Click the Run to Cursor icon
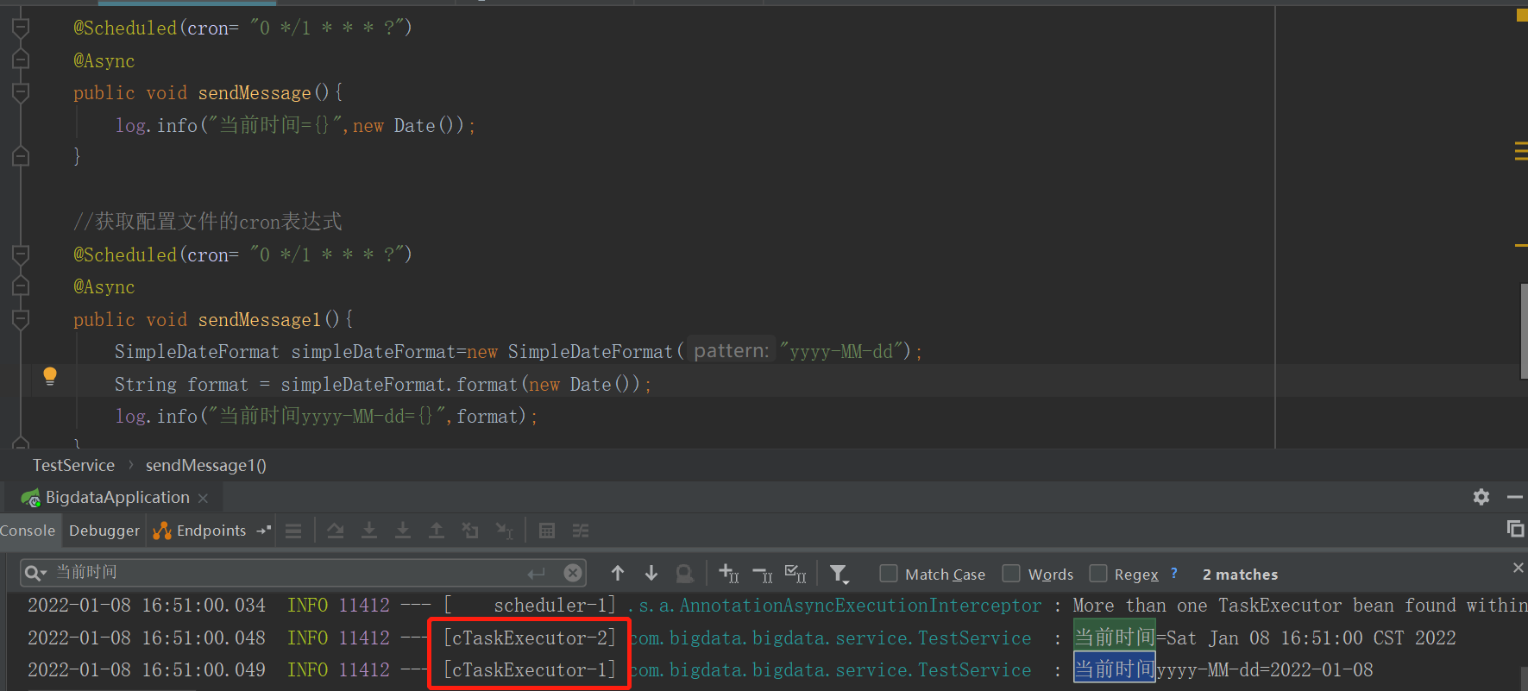Viewport: 1528px width, 691px height. [x=505, y=531]
